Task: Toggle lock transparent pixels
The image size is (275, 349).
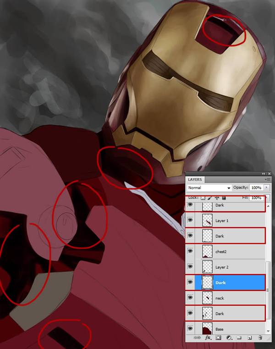Action: [x=203, y=198]
